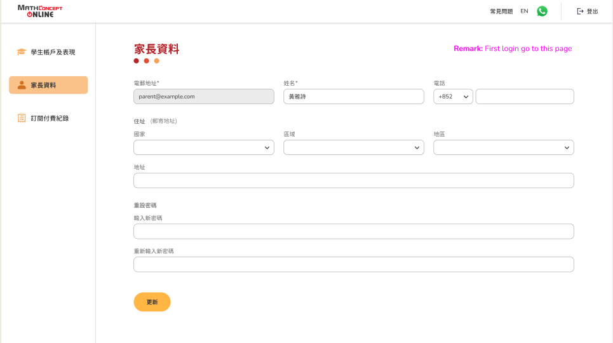This screenshot has width=613, height=343.
Task: Open the +852 country code dropdown
Action: coord(453,97)
